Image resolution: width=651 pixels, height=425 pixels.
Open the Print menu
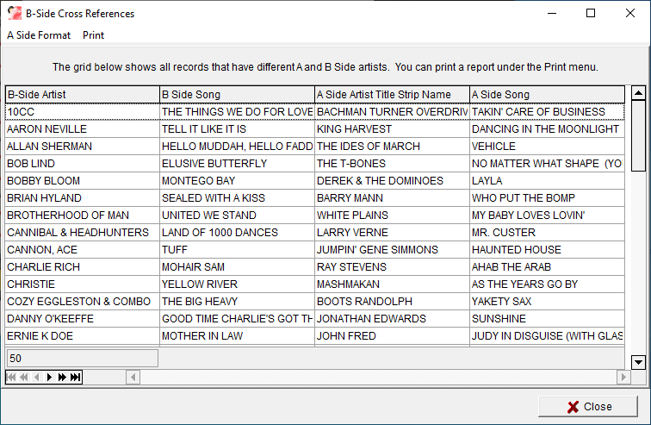click(93, 35)
